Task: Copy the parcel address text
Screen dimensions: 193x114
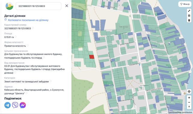Action: (26, 93)
